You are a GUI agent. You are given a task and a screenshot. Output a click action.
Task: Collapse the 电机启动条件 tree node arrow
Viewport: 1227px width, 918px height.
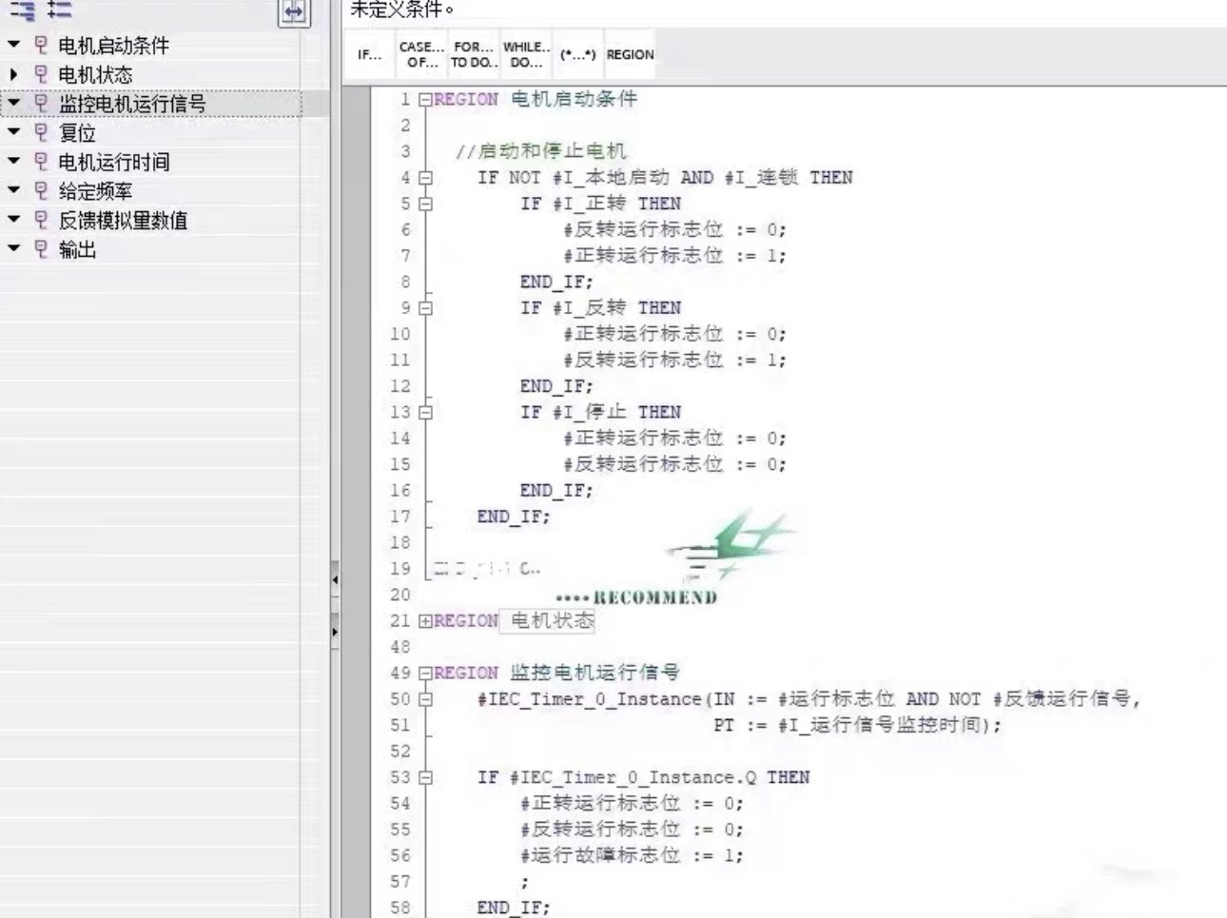pos(13,45)
